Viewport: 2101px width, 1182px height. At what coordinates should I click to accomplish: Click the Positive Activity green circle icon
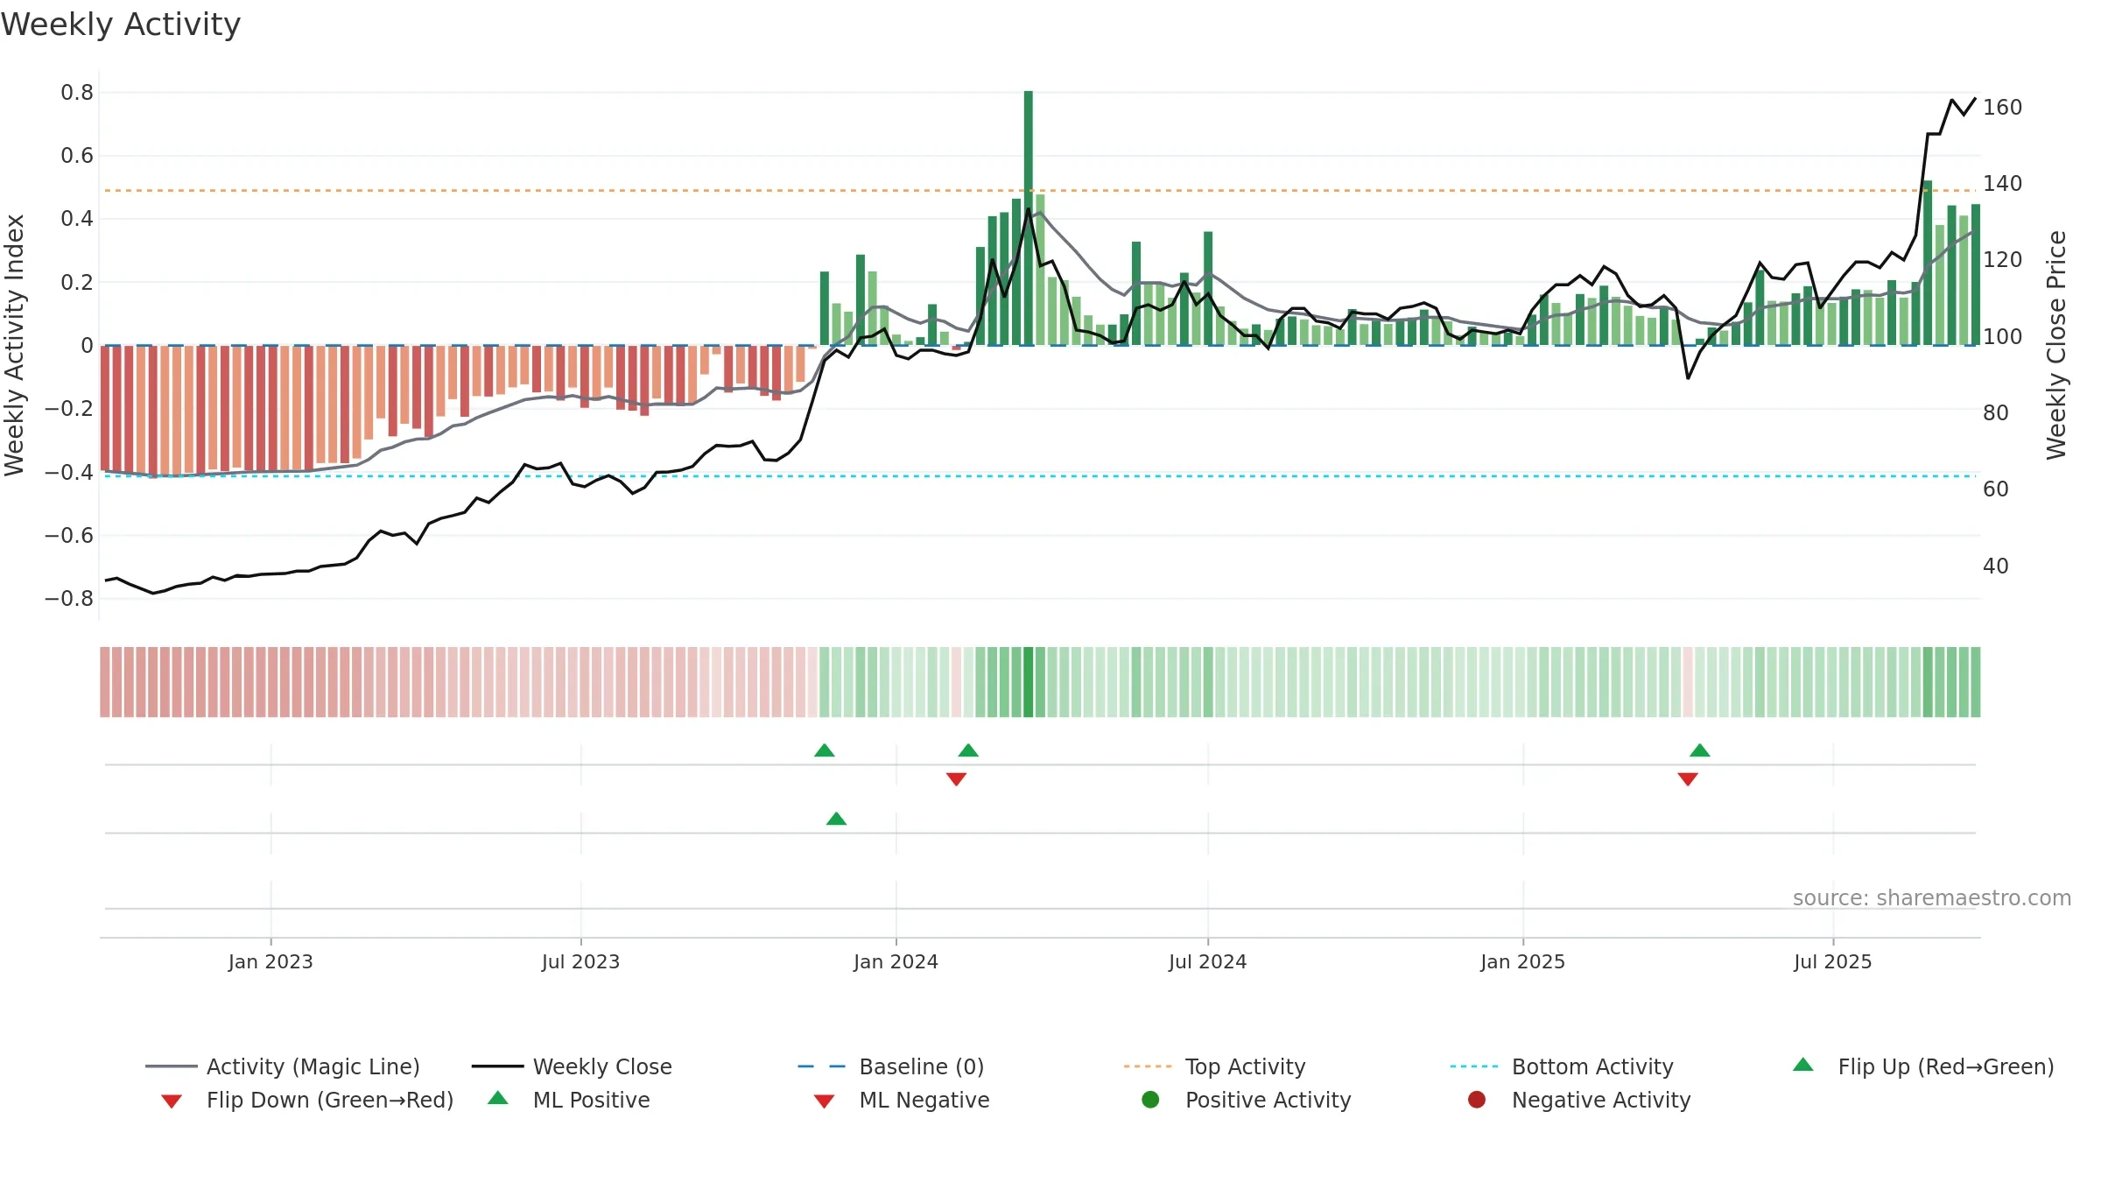click(1150, 1100)
